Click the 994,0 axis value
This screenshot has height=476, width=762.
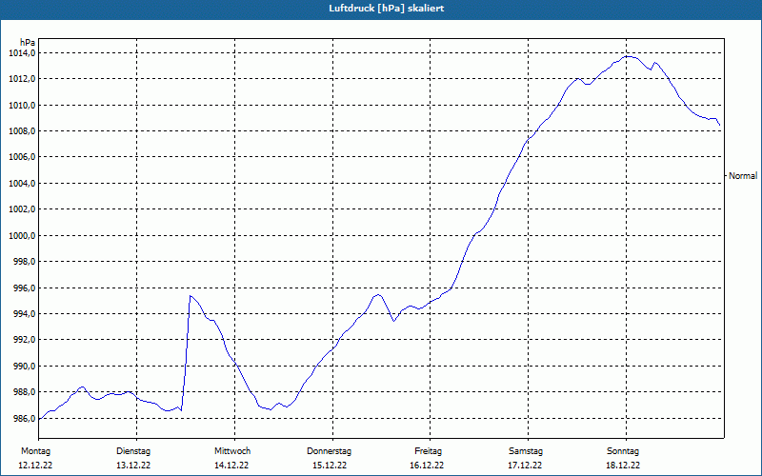(24, 314)
